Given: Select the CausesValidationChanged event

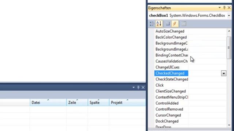Looking at the screenshot, I should 171,61.
